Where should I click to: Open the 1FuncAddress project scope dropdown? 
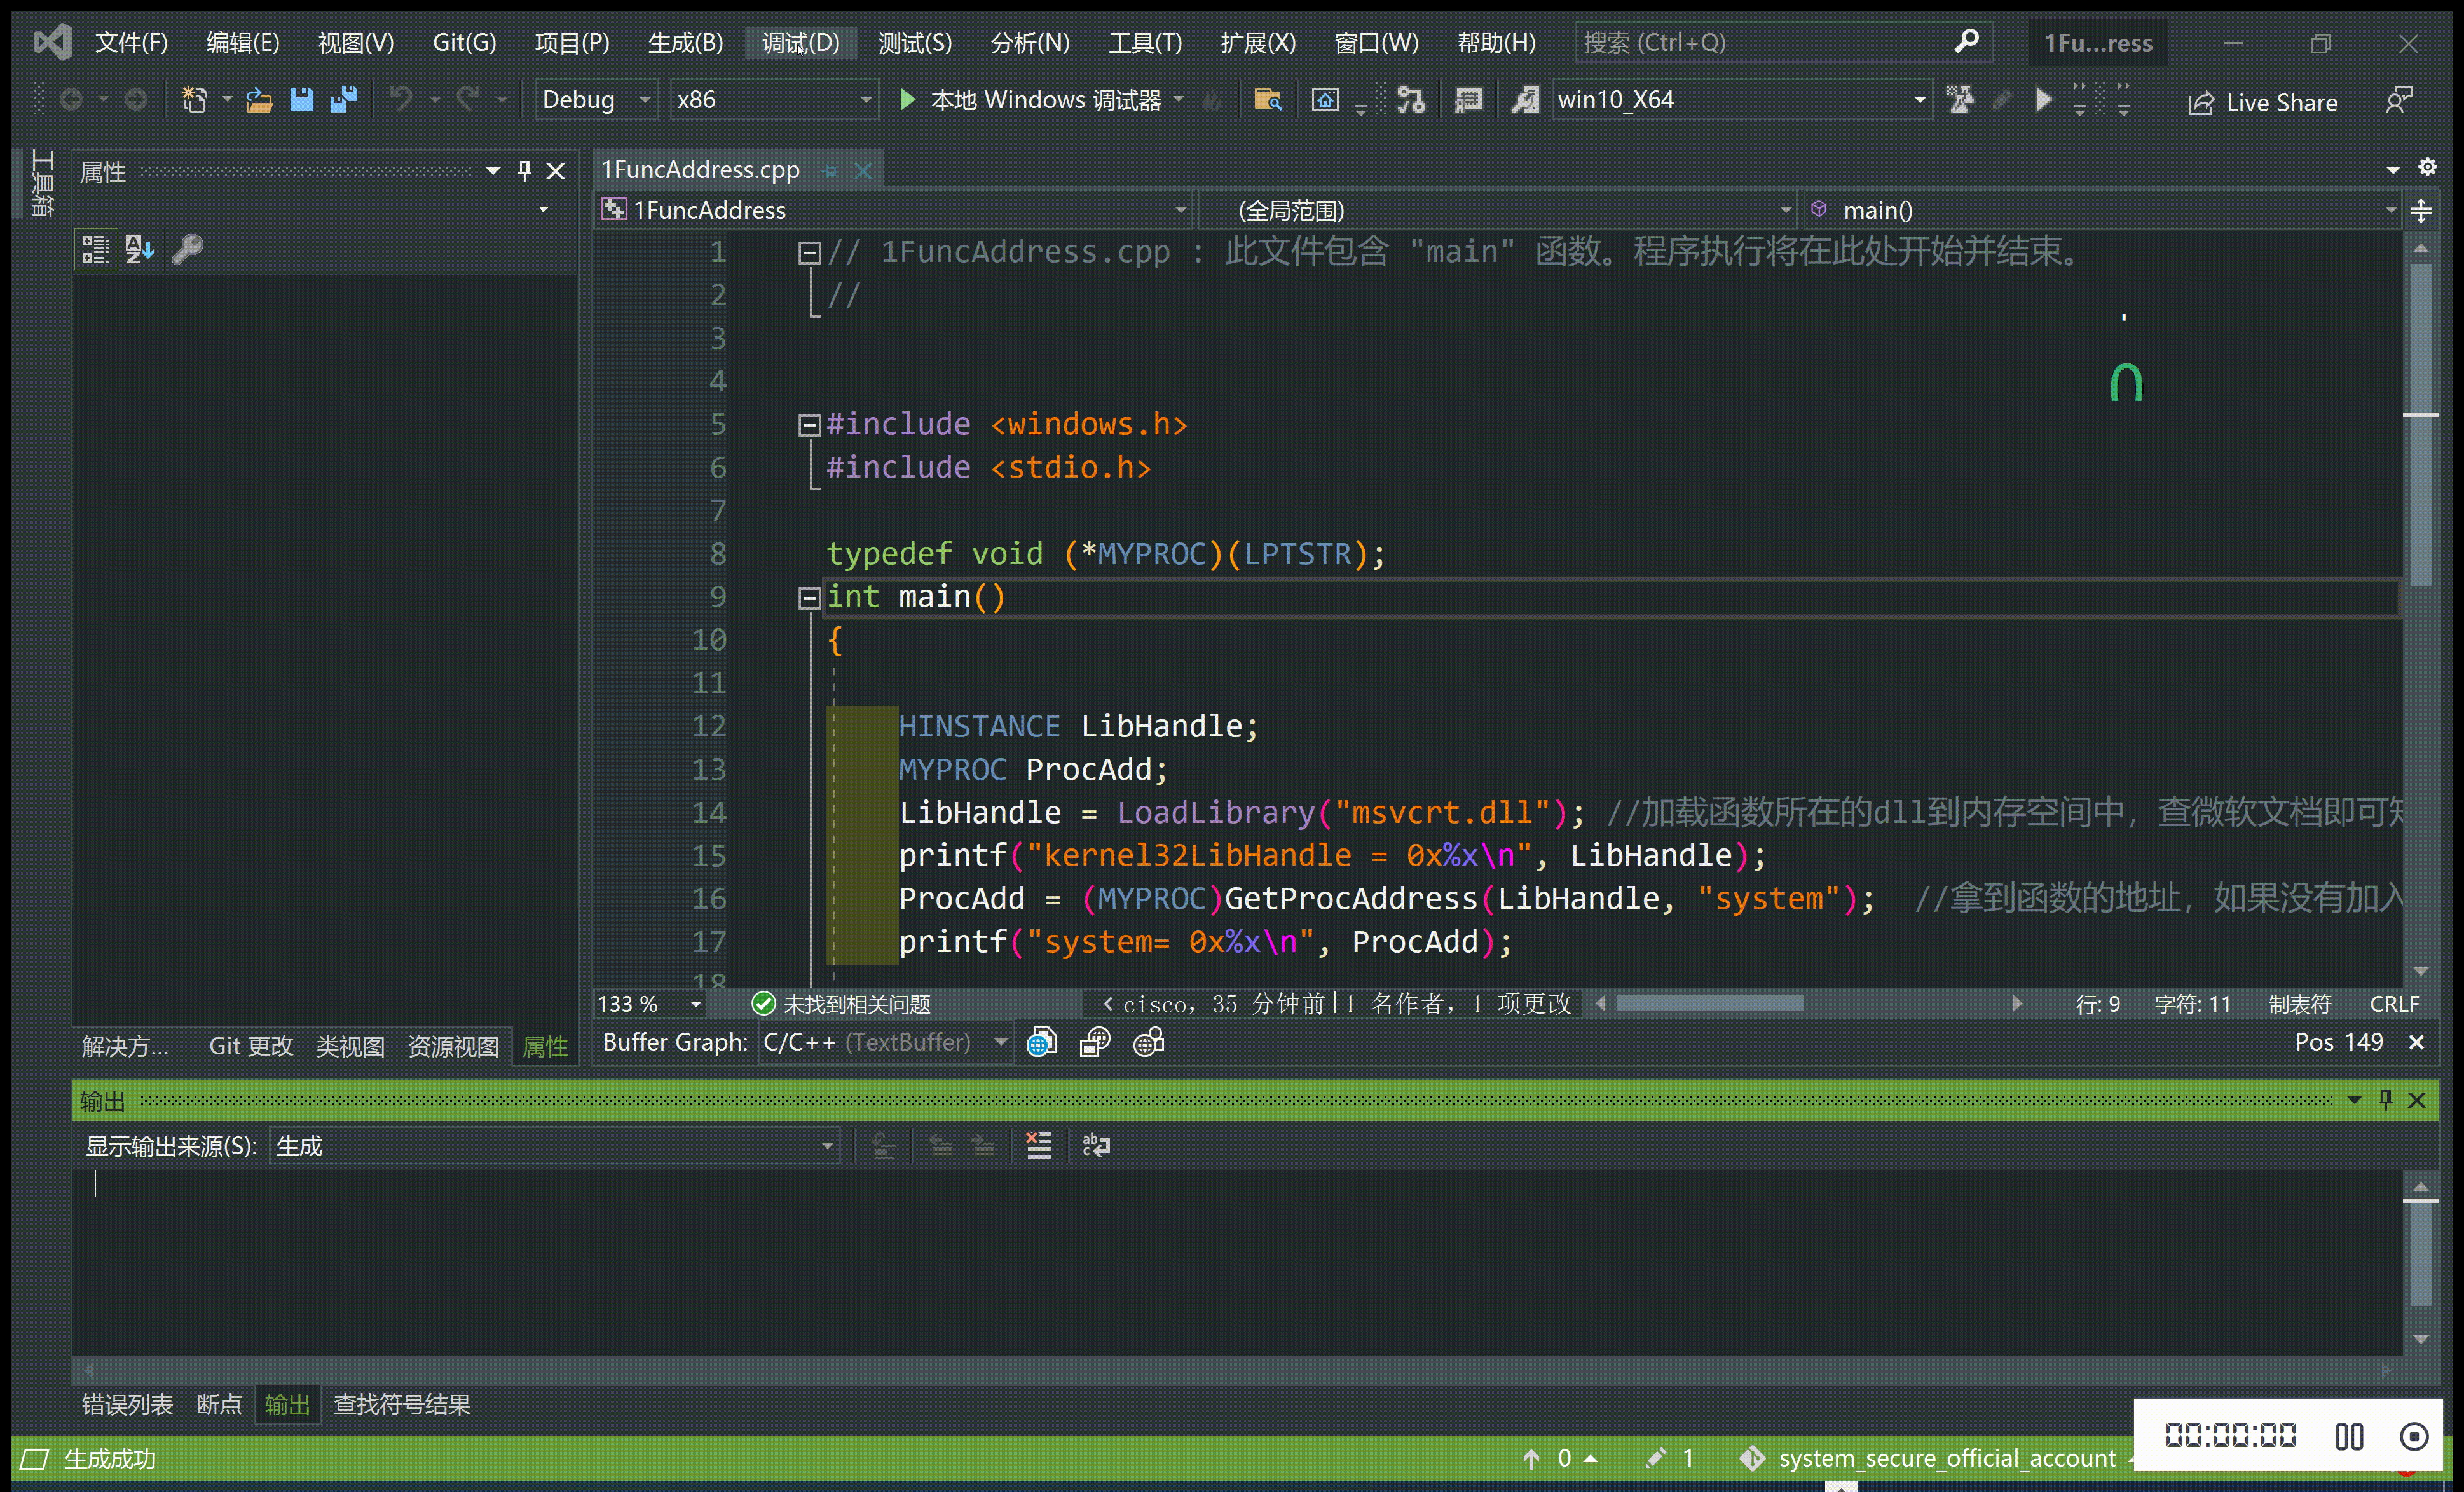[893, 210]
